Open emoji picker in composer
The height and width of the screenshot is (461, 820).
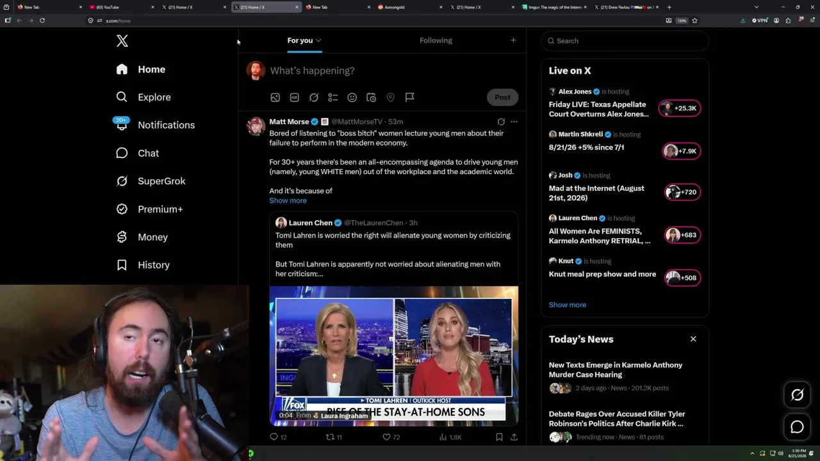352,97
